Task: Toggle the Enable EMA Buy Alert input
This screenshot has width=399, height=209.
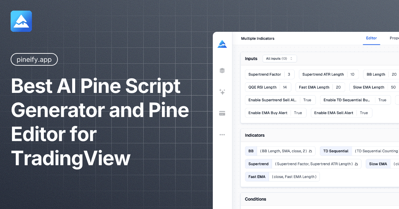Action: [x=276, y=113]
